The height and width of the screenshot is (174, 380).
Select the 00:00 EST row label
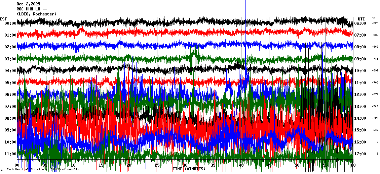[x=10, y=23]
